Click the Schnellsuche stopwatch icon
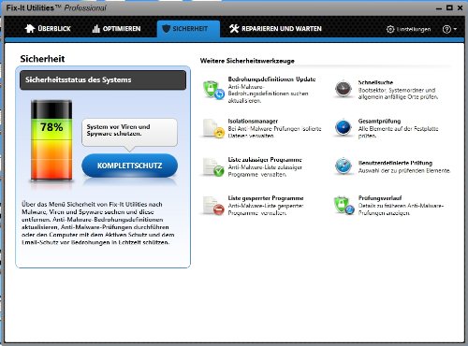Viewport: 468px width, 346px height. coord(344,89)
